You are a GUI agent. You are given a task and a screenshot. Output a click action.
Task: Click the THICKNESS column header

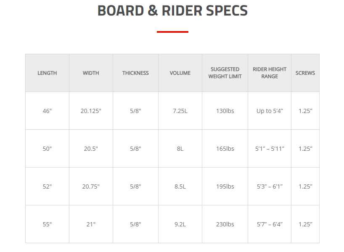point(135,73)
